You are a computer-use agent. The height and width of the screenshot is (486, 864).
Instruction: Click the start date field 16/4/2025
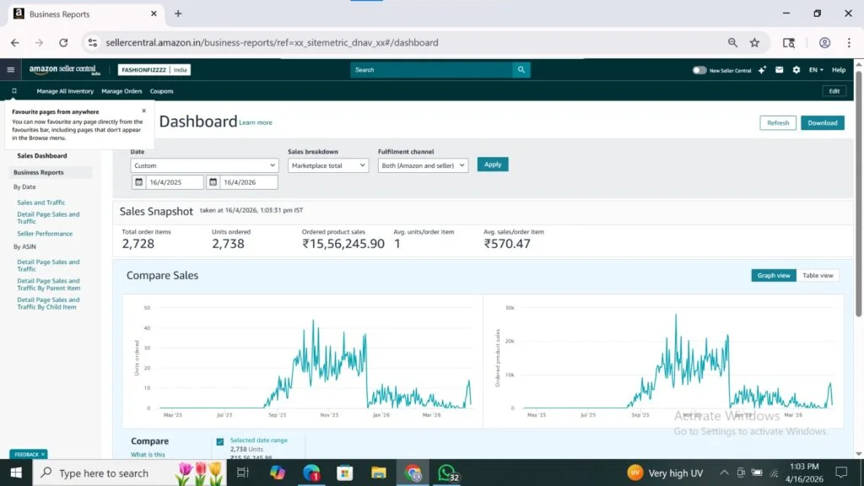tap(174, 182)
